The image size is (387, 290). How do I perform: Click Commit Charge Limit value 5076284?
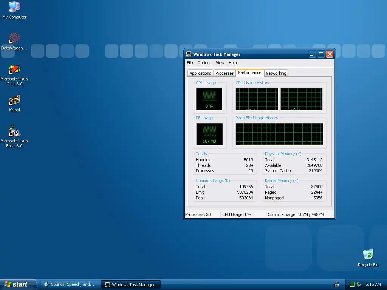click(x=245, y=192)
